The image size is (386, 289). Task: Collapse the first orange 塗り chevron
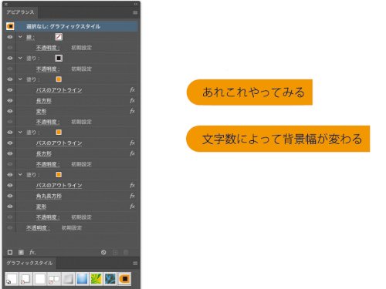(20, 79)
